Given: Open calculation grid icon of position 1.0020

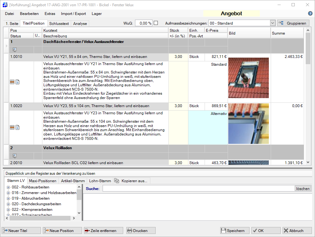Looking at the screenshot, I should click(x=12, y=127).
